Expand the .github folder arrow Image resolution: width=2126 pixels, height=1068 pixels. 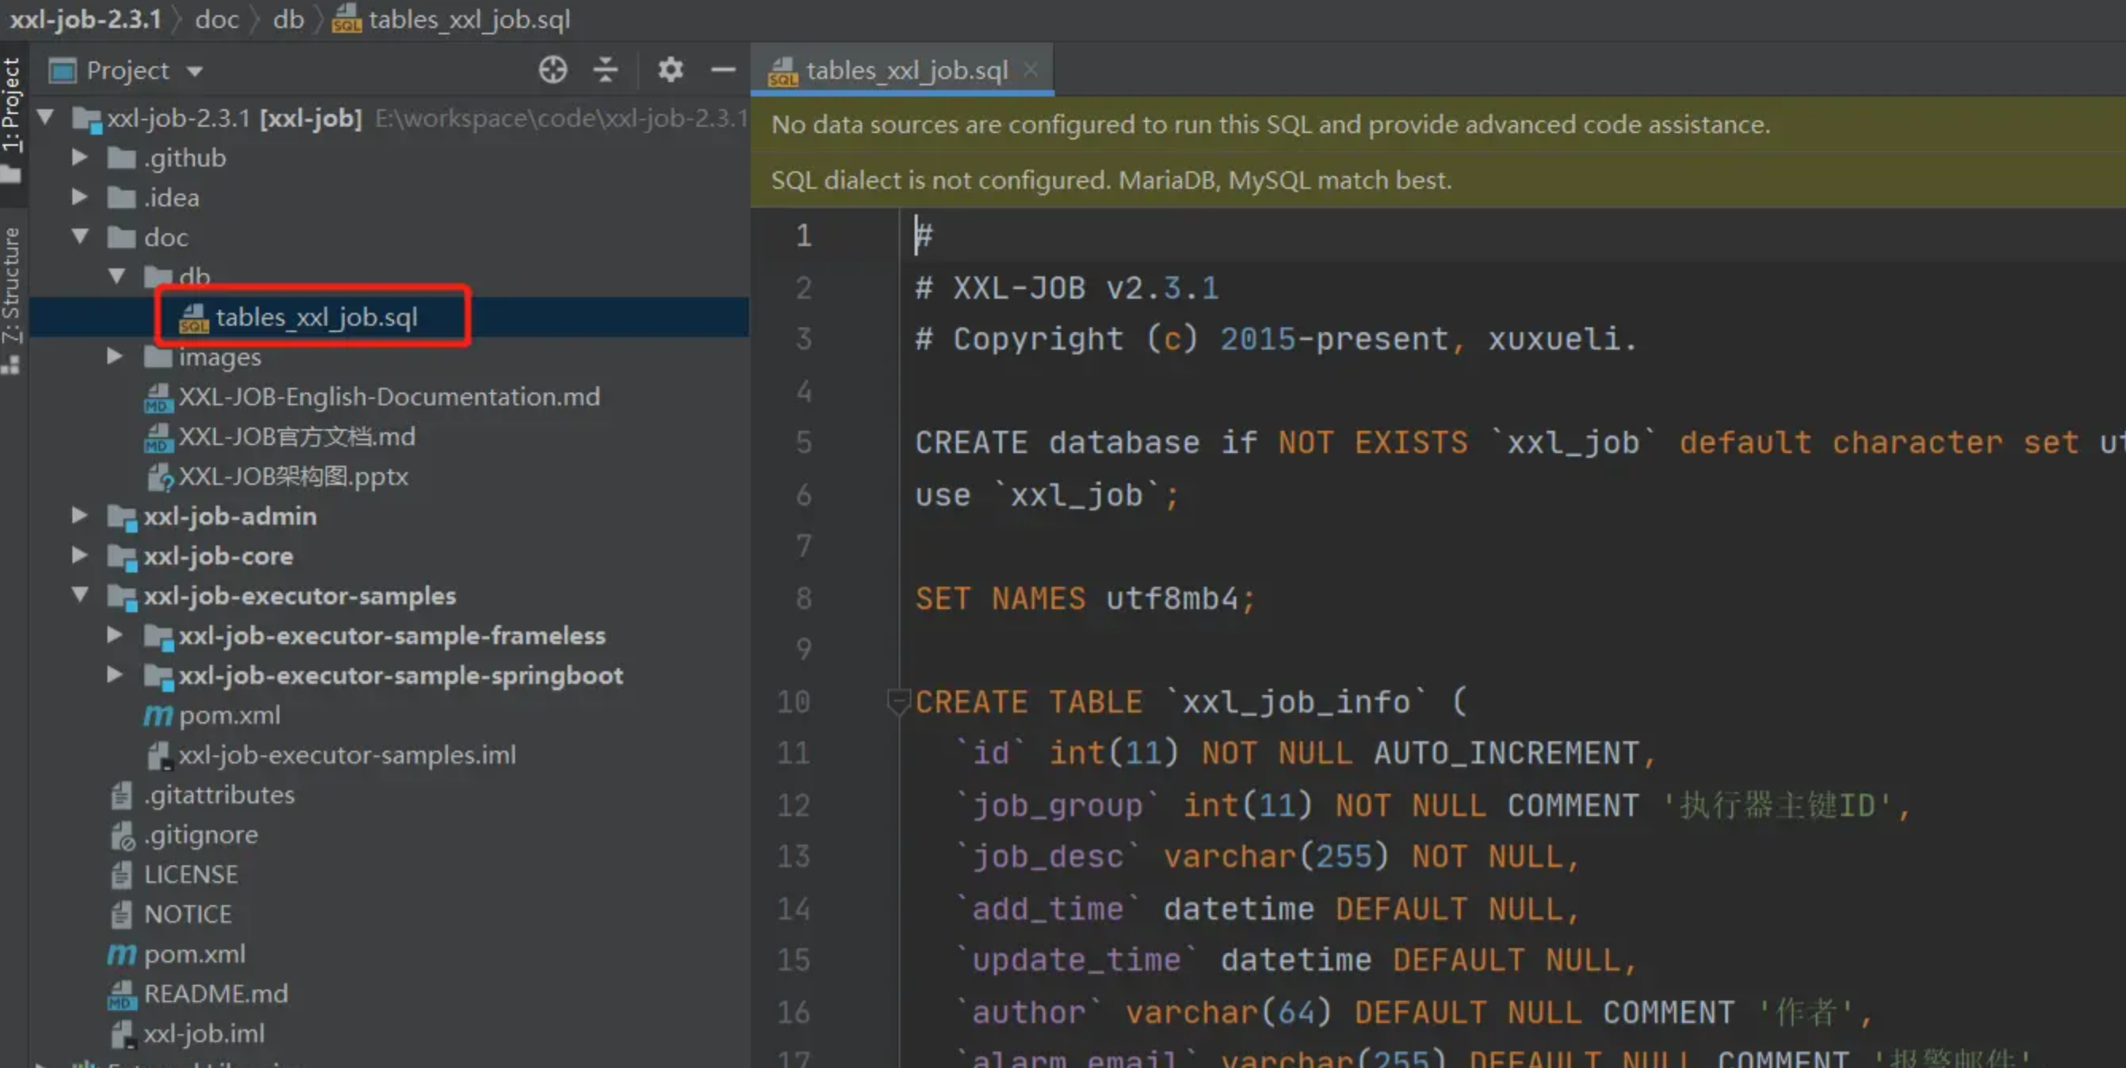pyautogui.click(x=80, y=157)
